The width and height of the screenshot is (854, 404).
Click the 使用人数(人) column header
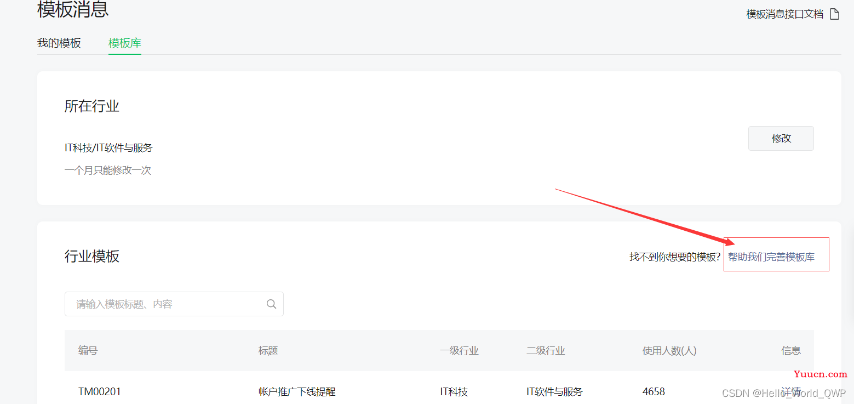click(669, 351)
